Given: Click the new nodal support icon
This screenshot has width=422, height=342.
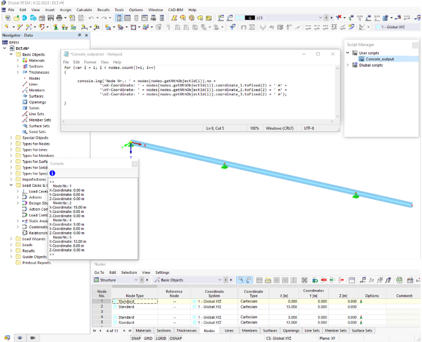Looking at the screenshot, I should [56, 27].
